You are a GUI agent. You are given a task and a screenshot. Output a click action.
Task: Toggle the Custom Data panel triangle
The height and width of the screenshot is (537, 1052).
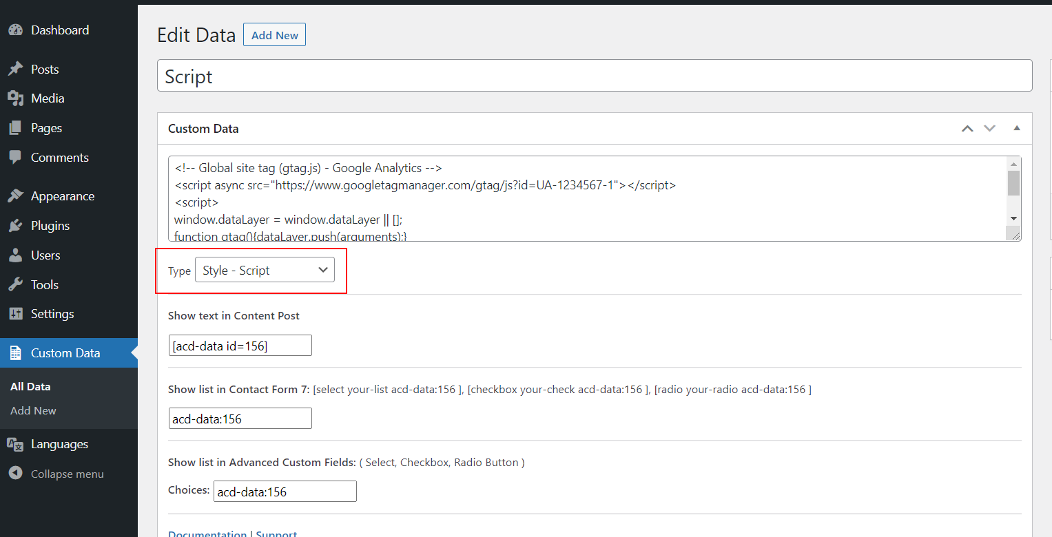(1016, 129)
